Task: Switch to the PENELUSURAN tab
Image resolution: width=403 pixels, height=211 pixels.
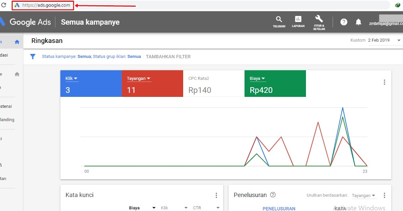Action: tap(279, 209)
